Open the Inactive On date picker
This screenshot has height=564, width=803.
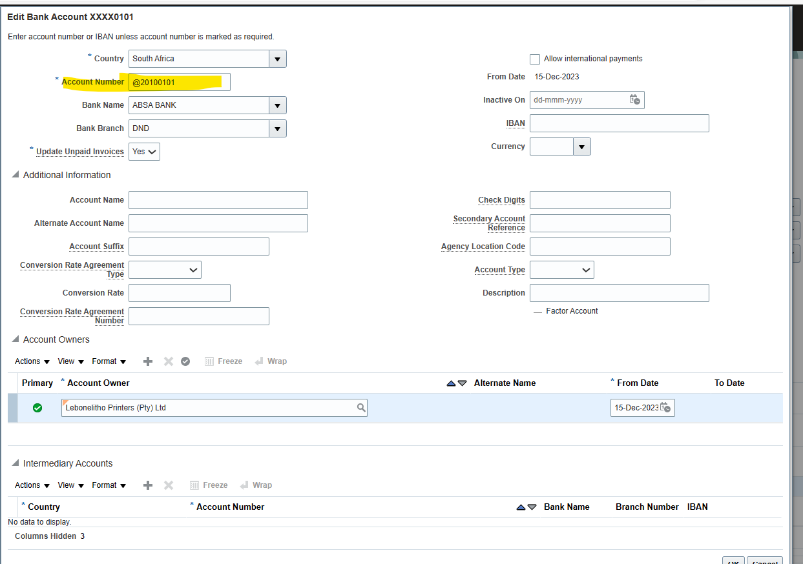(x=635, y=100)
